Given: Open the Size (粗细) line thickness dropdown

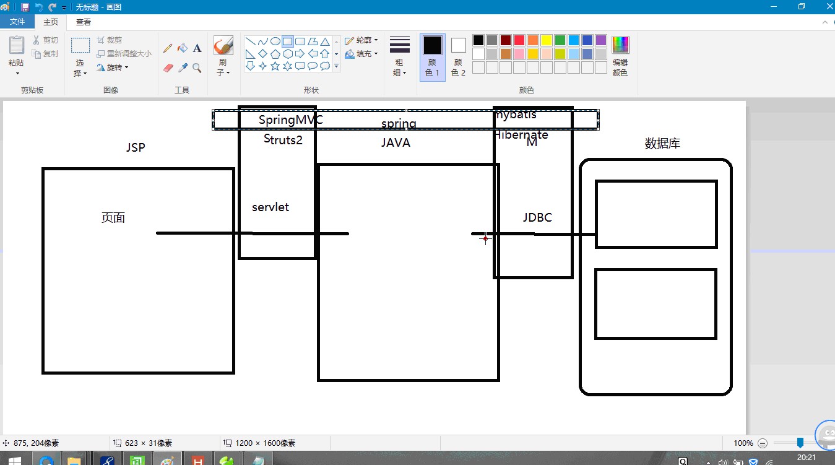Looking at the screenshot, I should coord(400,57).
